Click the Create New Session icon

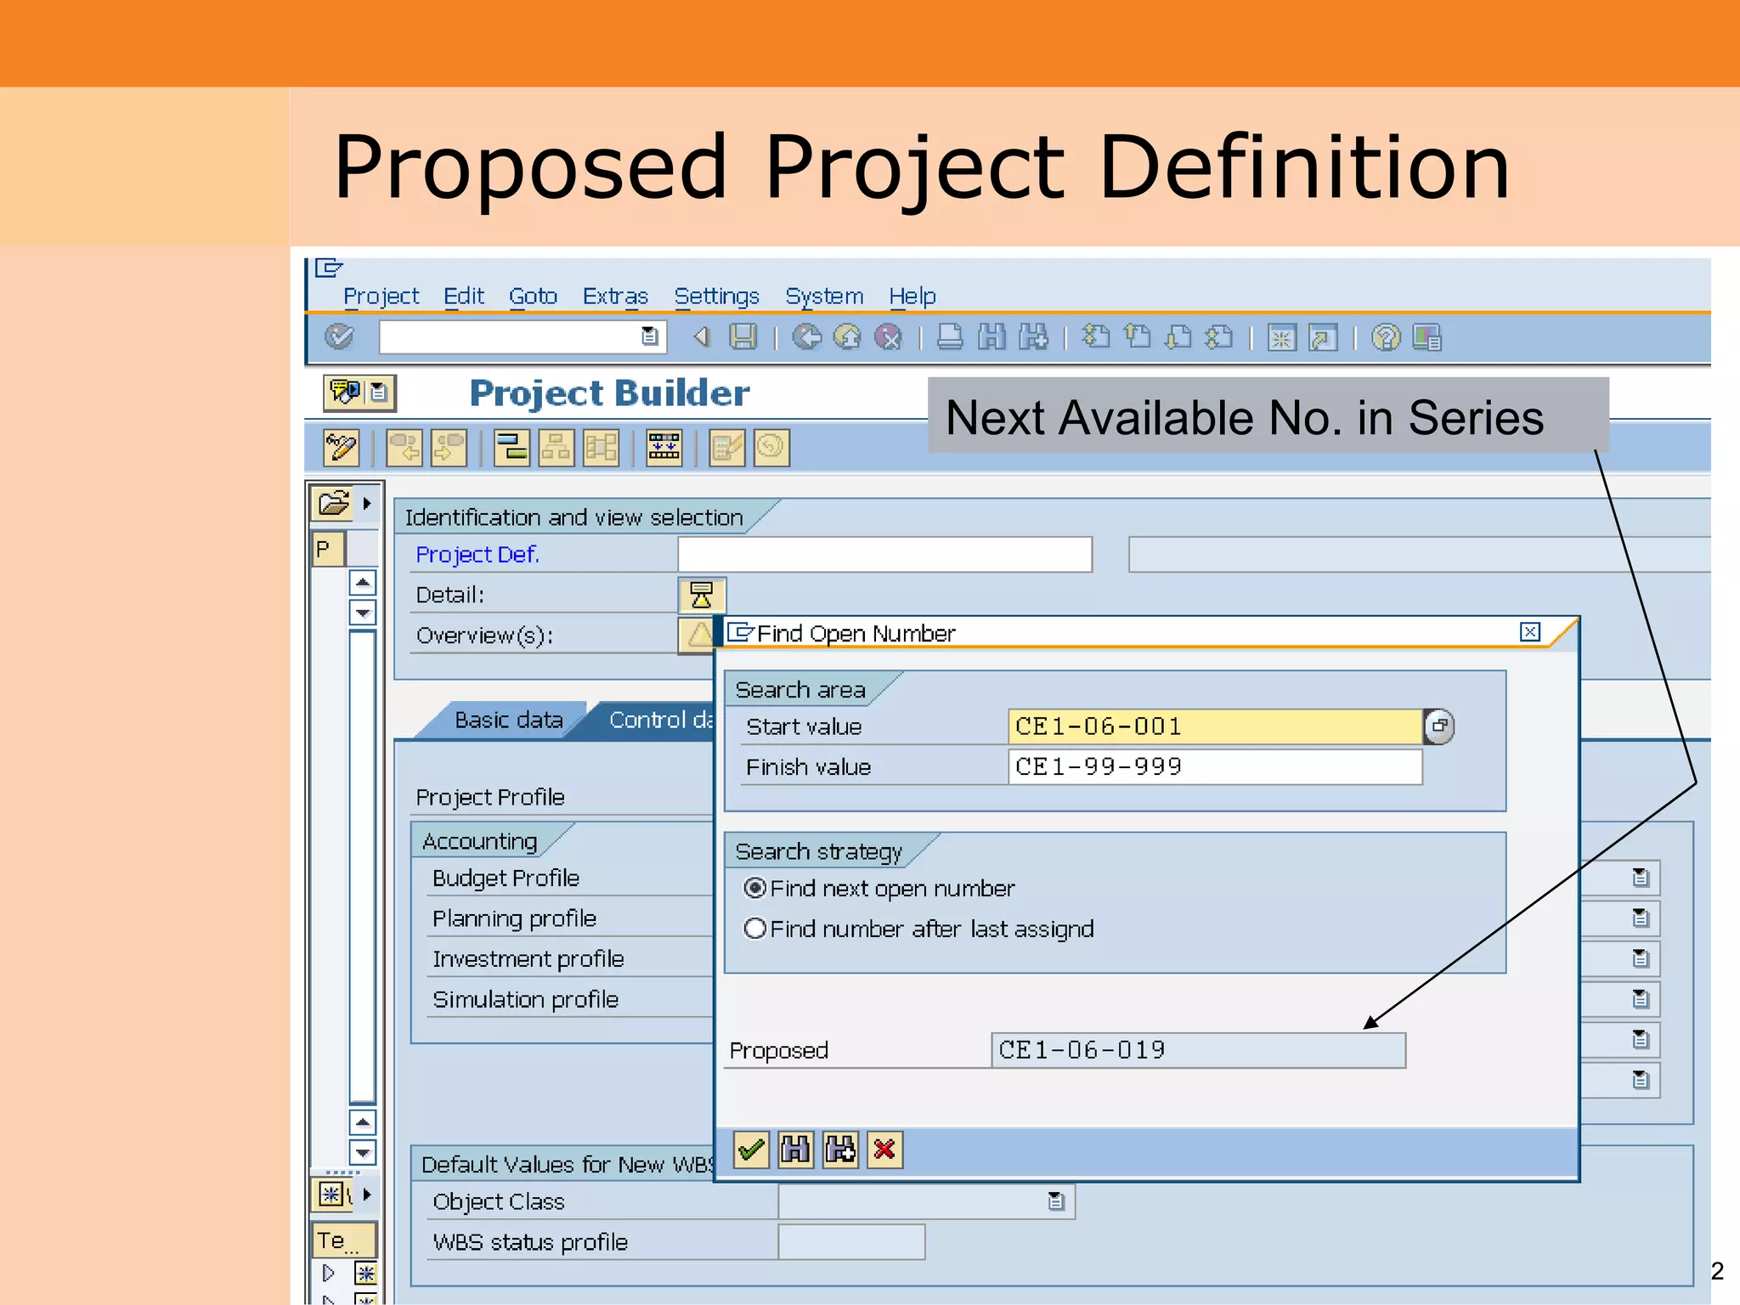[1281, 338]
